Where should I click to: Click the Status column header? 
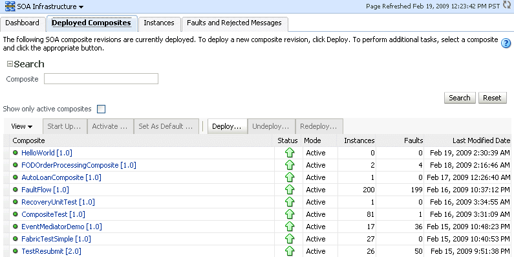pyautogui.click(x=288, y=140)
